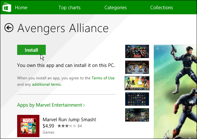
Task: Open the Marvel Run Jump Smash app icon
Action: [28, 126]
